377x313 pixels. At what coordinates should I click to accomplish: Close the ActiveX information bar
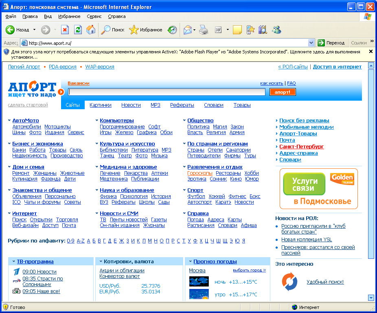(371, 51)
